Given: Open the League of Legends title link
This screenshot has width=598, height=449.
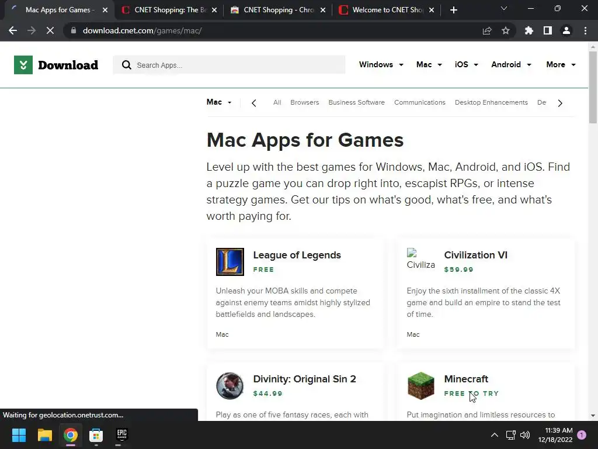Looking at the screenshot, I should (297, 255).
